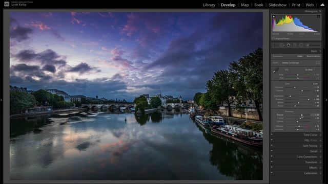The image size is (328, 184).
Task: Open the Book module
Action: pyautogui.click(x=258, y=5)
